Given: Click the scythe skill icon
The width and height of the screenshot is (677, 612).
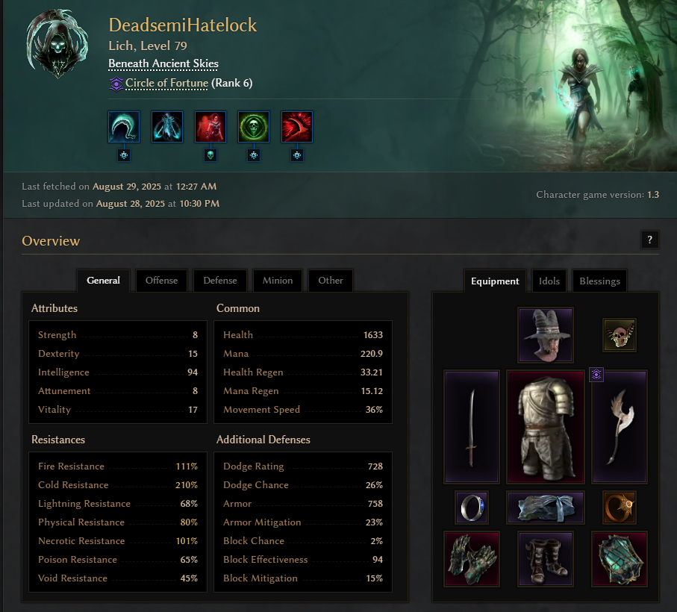Looking at the screenshot, I should [x=124, y=127].
